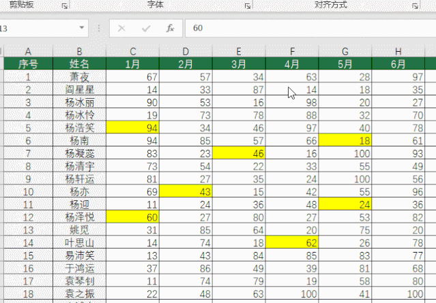Viewport: 436px width, 303px height.
Task: Click the Insert Function fx icon
Action: [x=170, y=29]
